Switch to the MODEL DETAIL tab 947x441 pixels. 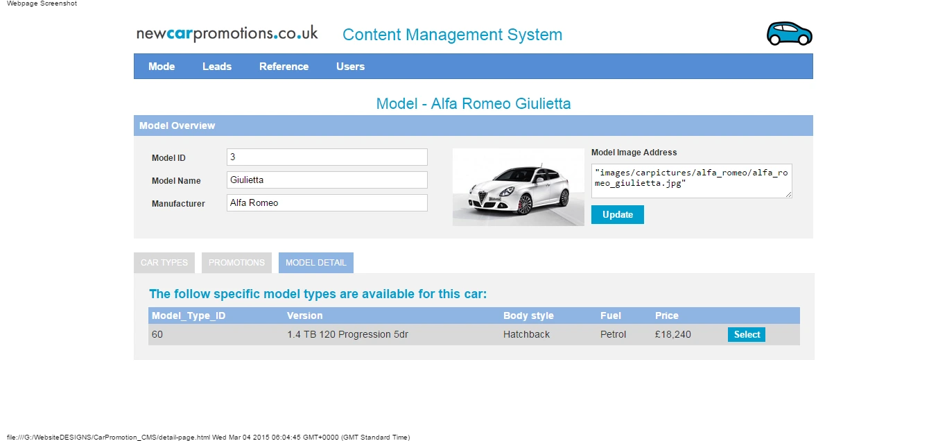click(315, 262)
